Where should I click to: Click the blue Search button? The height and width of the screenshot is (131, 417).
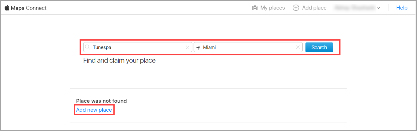coord(319,47)
